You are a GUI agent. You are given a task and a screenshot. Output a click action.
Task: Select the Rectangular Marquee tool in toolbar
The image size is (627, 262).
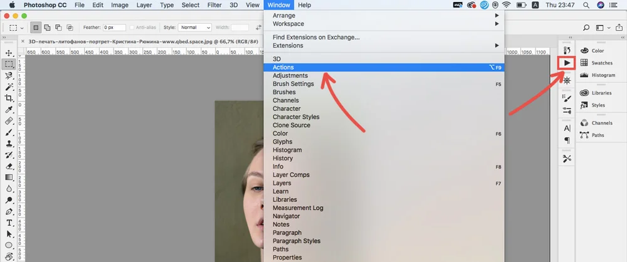[x=8, y=64]
